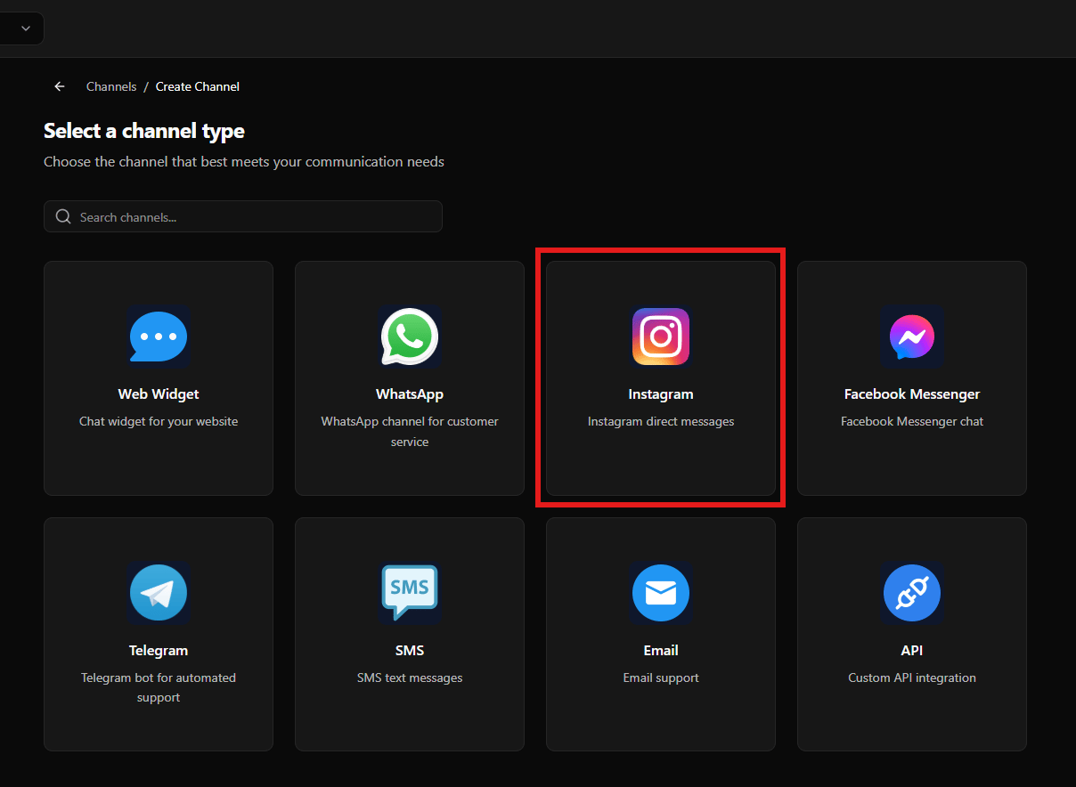Click the API plug icon
The width and height of the screenshot is (1076, 787).
[912, 593]
